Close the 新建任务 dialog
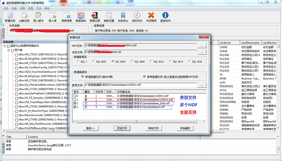The width and height of the screenshot is (282, 161). click(204, 37)
